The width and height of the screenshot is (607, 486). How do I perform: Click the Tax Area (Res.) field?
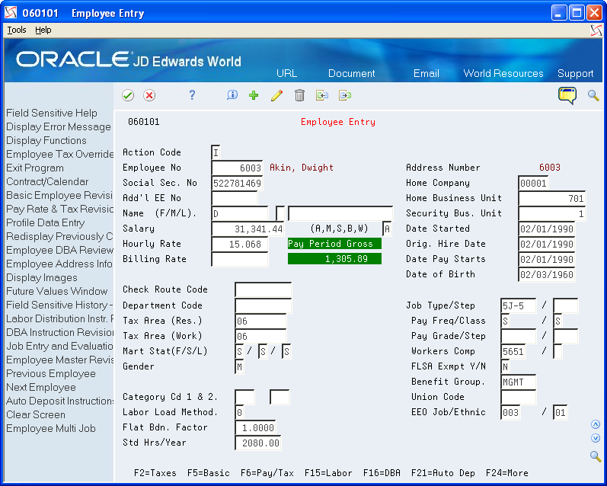(260, 321)
